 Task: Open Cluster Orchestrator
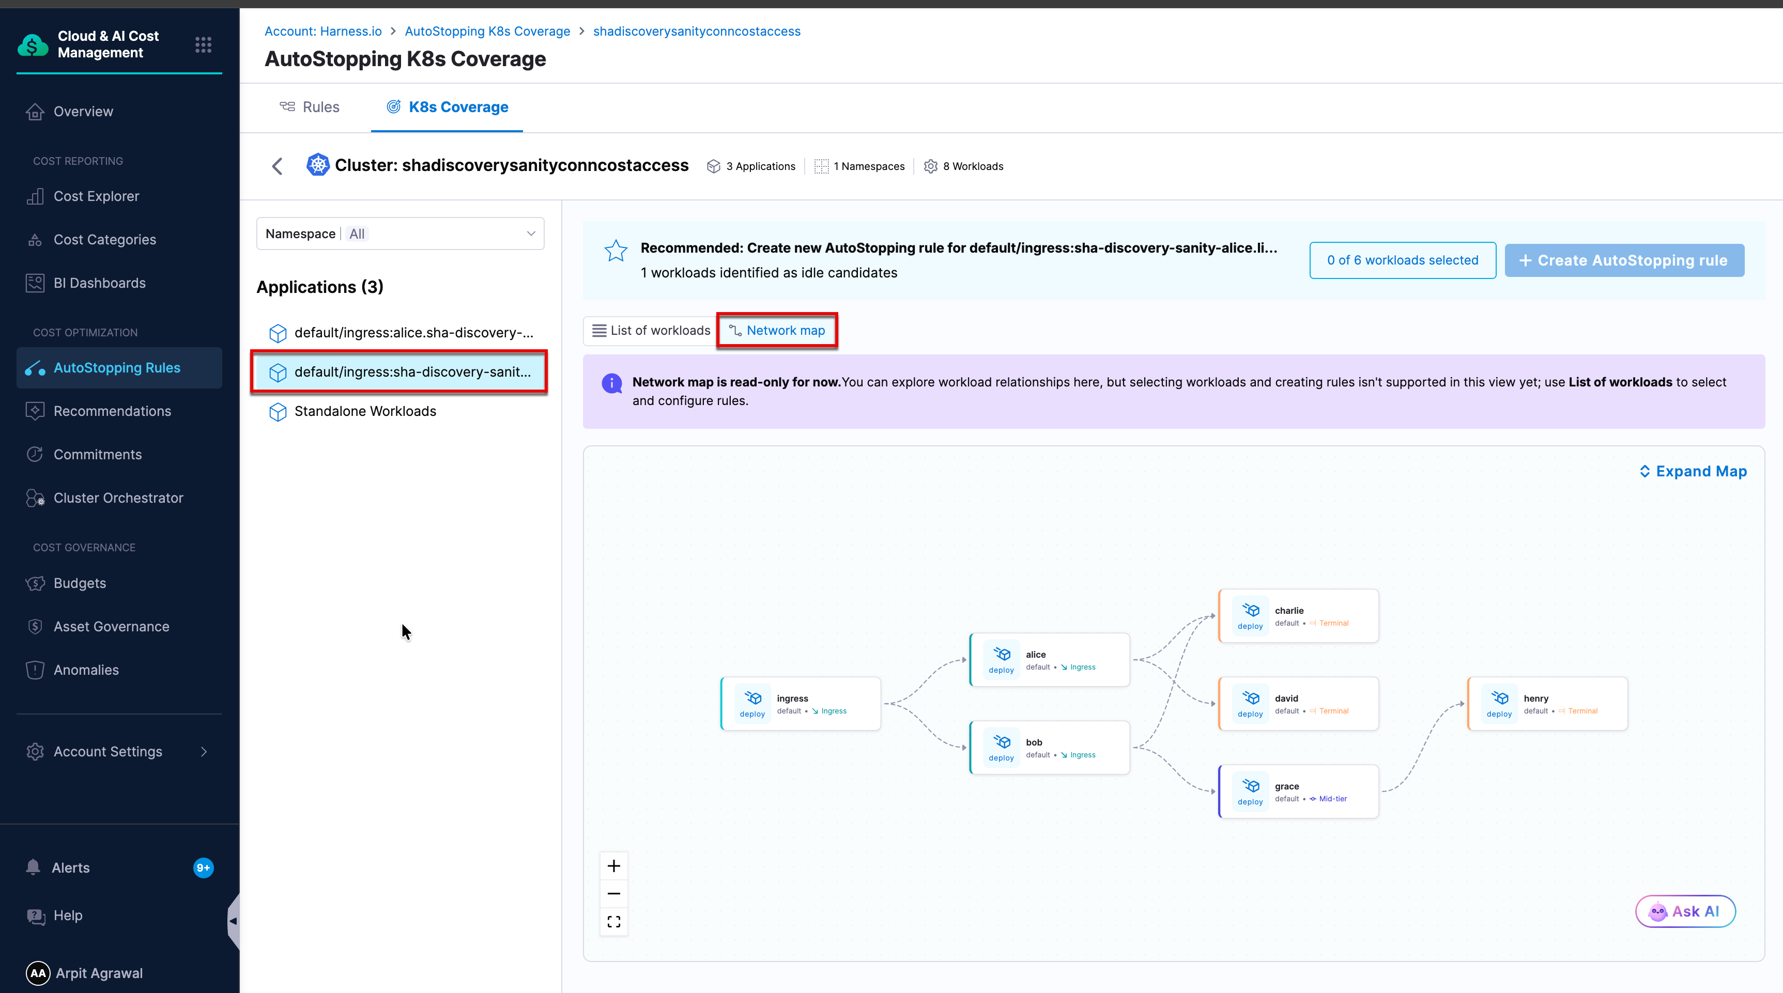(119, 498)
